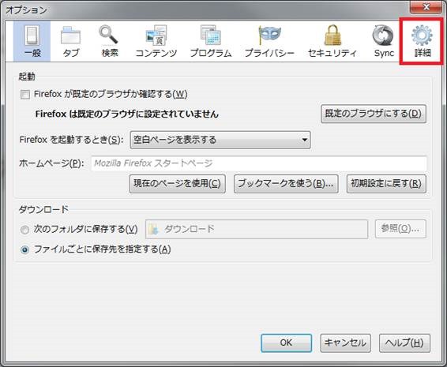Expand the 空白ページを表示する startup dropdown
Viewport: 447px width, 367px height.
point(220,140)
